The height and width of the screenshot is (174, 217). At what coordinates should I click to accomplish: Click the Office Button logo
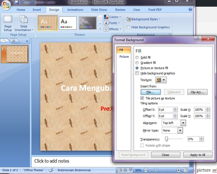6,5
